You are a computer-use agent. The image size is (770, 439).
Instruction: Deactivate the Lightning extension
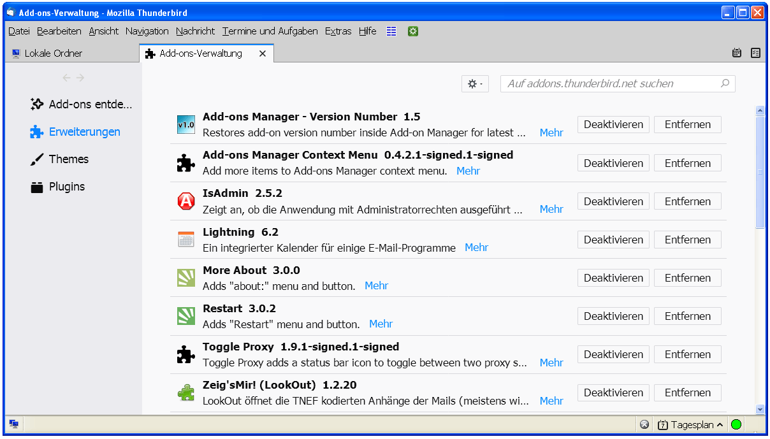point(613,240)
